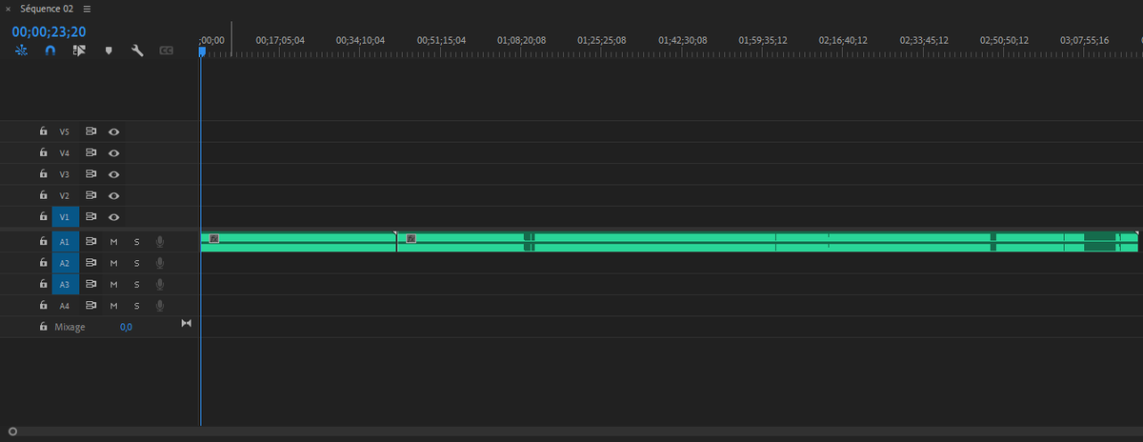This screenshot has height=442, width=1143.
Task: Click the horizontal zoom scrollbar handle
Action: coord(12,432)
